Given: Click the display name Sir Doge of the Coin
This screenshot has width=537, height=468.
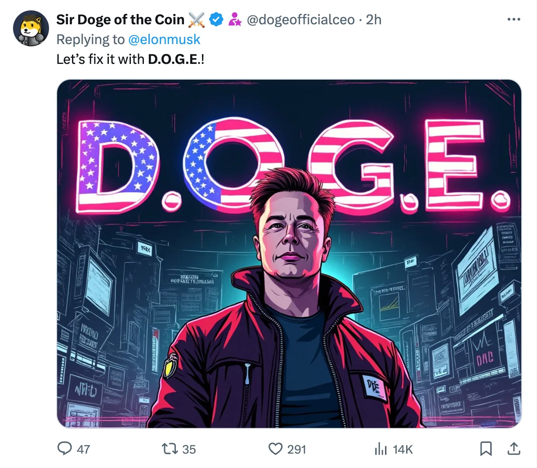Looking at the screenshot, I should [x=120, y=20].
